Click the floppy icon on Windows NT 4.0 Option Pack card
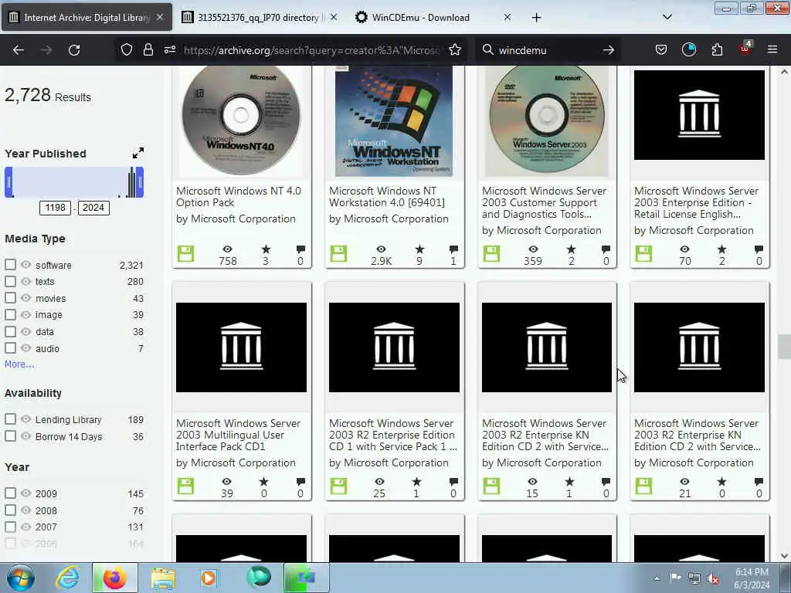 point(185,253)
